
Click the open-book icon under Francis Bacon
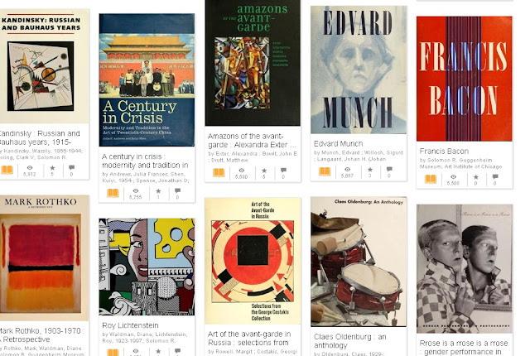(x=431, y=179)
